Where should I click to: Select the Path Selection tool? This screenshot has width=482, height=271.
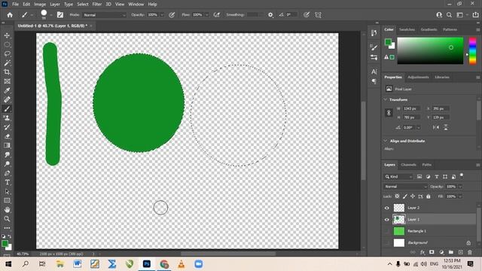(7, 191)
